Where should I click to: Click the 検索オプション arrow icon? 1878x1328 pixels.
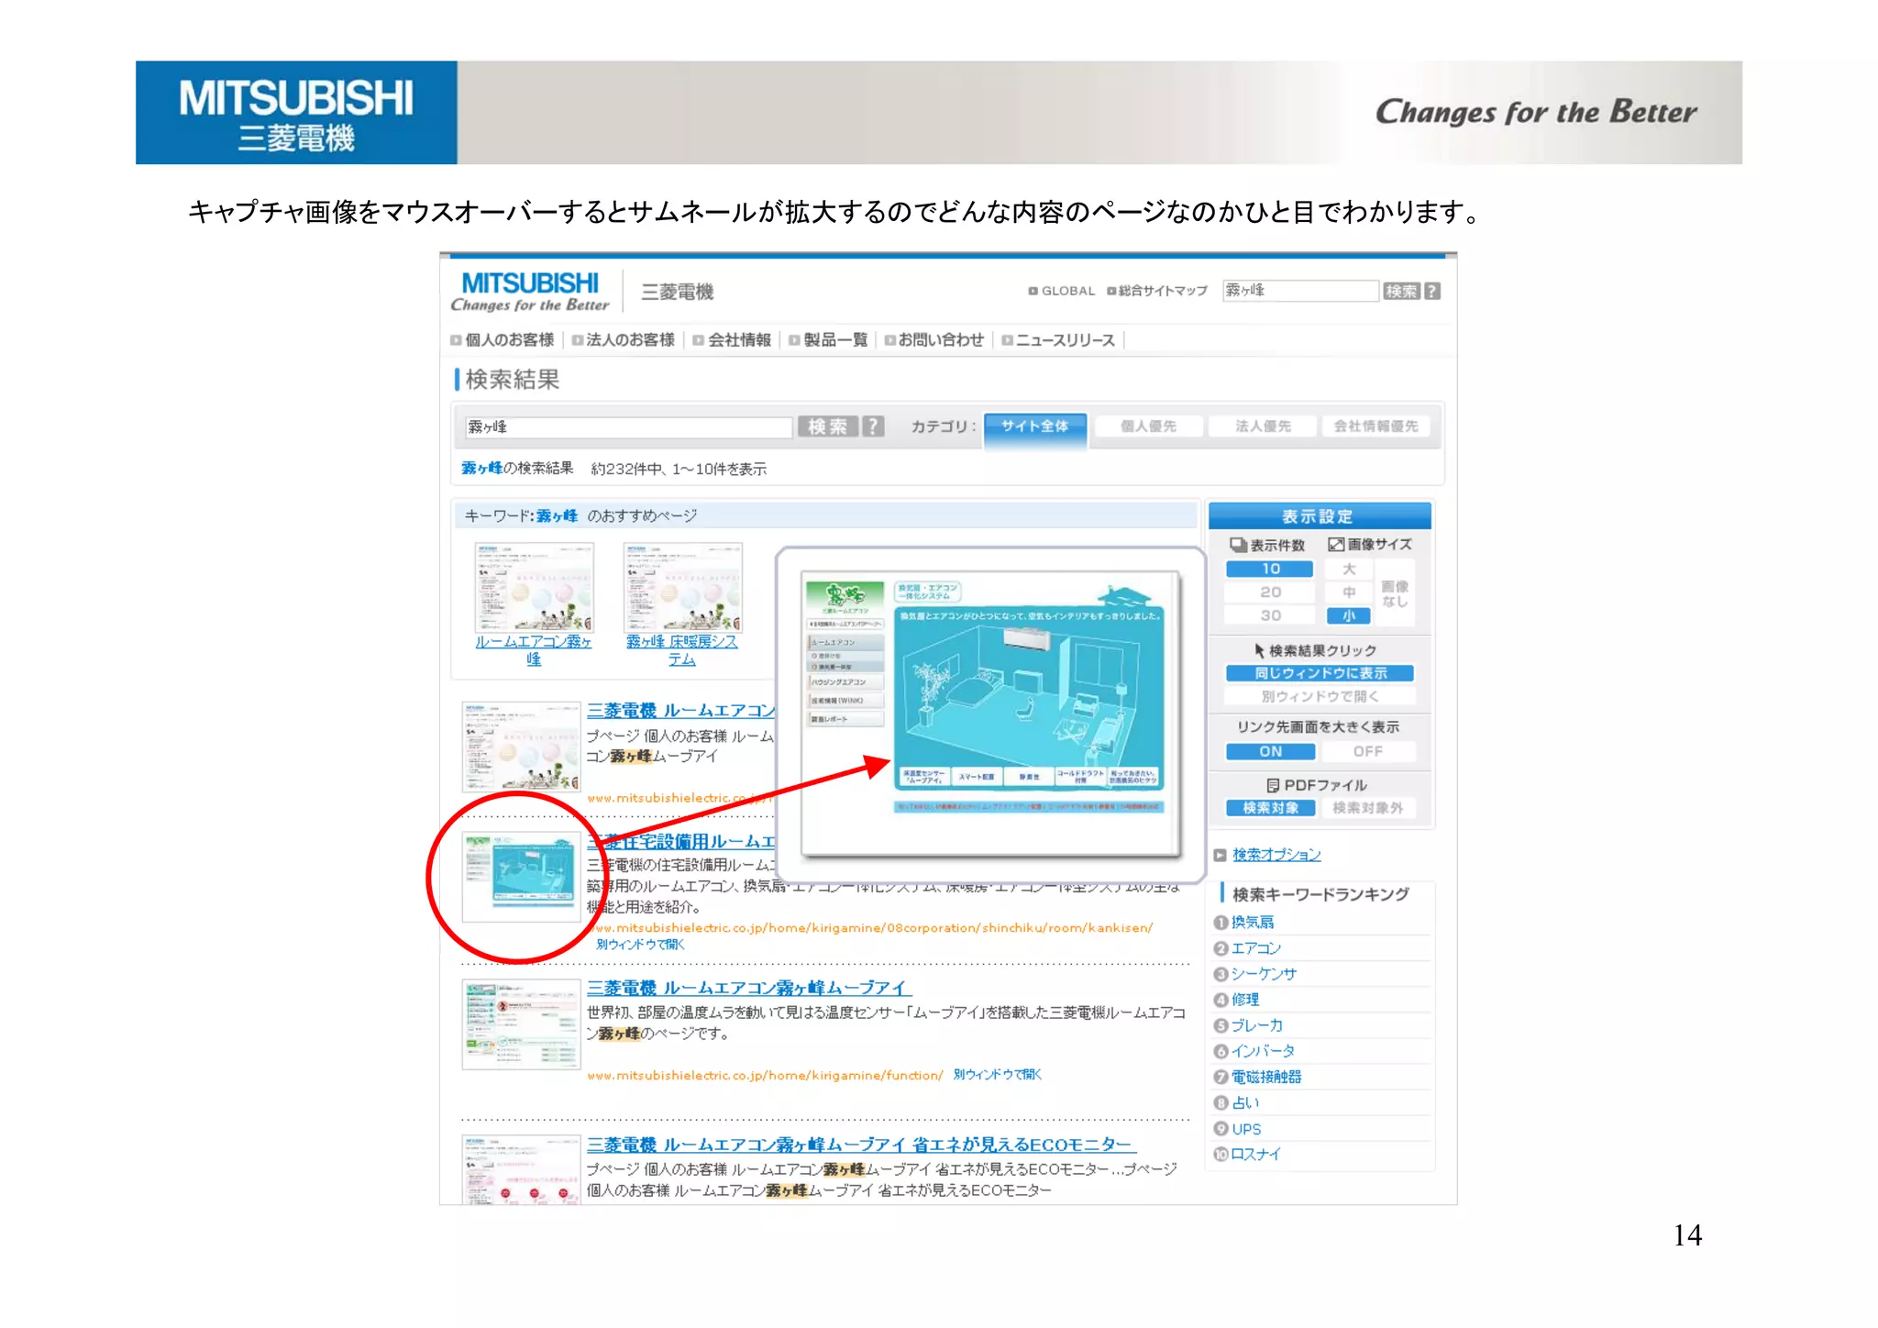1220,855
